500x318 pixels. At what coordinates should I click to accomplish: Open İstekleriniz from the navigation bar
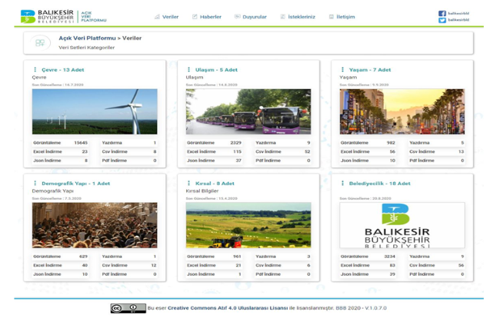tap(298, 17)
